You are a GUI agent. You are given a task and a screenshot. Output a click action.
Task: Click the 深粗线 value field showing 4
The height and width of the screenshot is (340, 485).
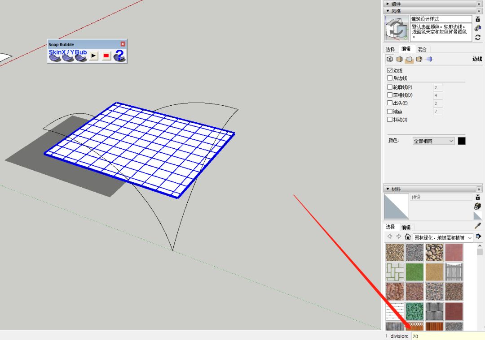(438, 95)
